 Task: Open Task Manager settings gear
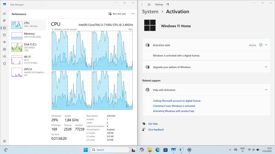4,141
